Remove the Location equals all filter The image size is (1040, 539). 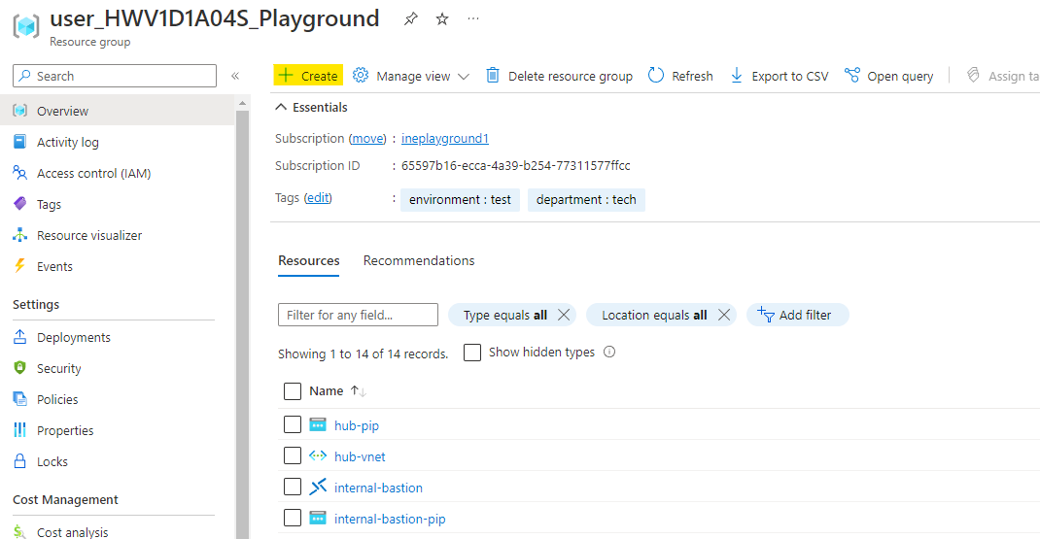[723, 315]
